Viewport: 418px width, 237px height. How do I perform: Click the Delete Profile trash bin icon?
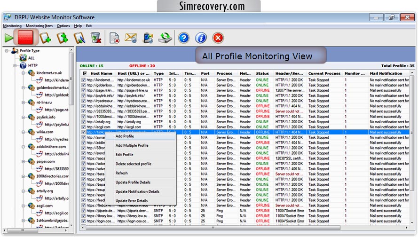(x=96, y=38)
